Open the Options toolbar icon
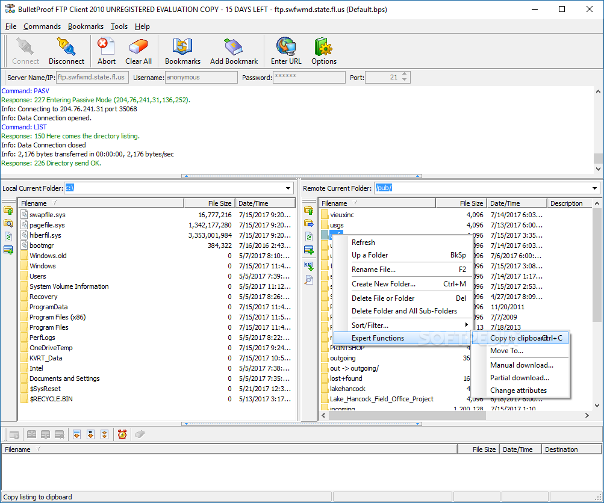 click(323, 51)
